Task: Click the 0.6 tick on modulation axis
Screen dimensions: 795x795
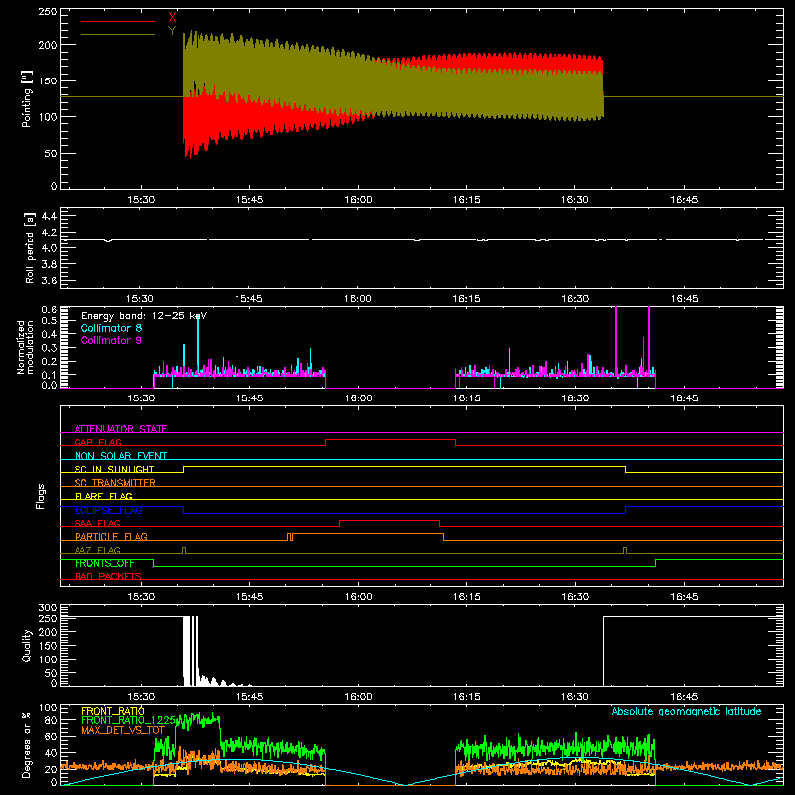Action: tap(49, 309)
